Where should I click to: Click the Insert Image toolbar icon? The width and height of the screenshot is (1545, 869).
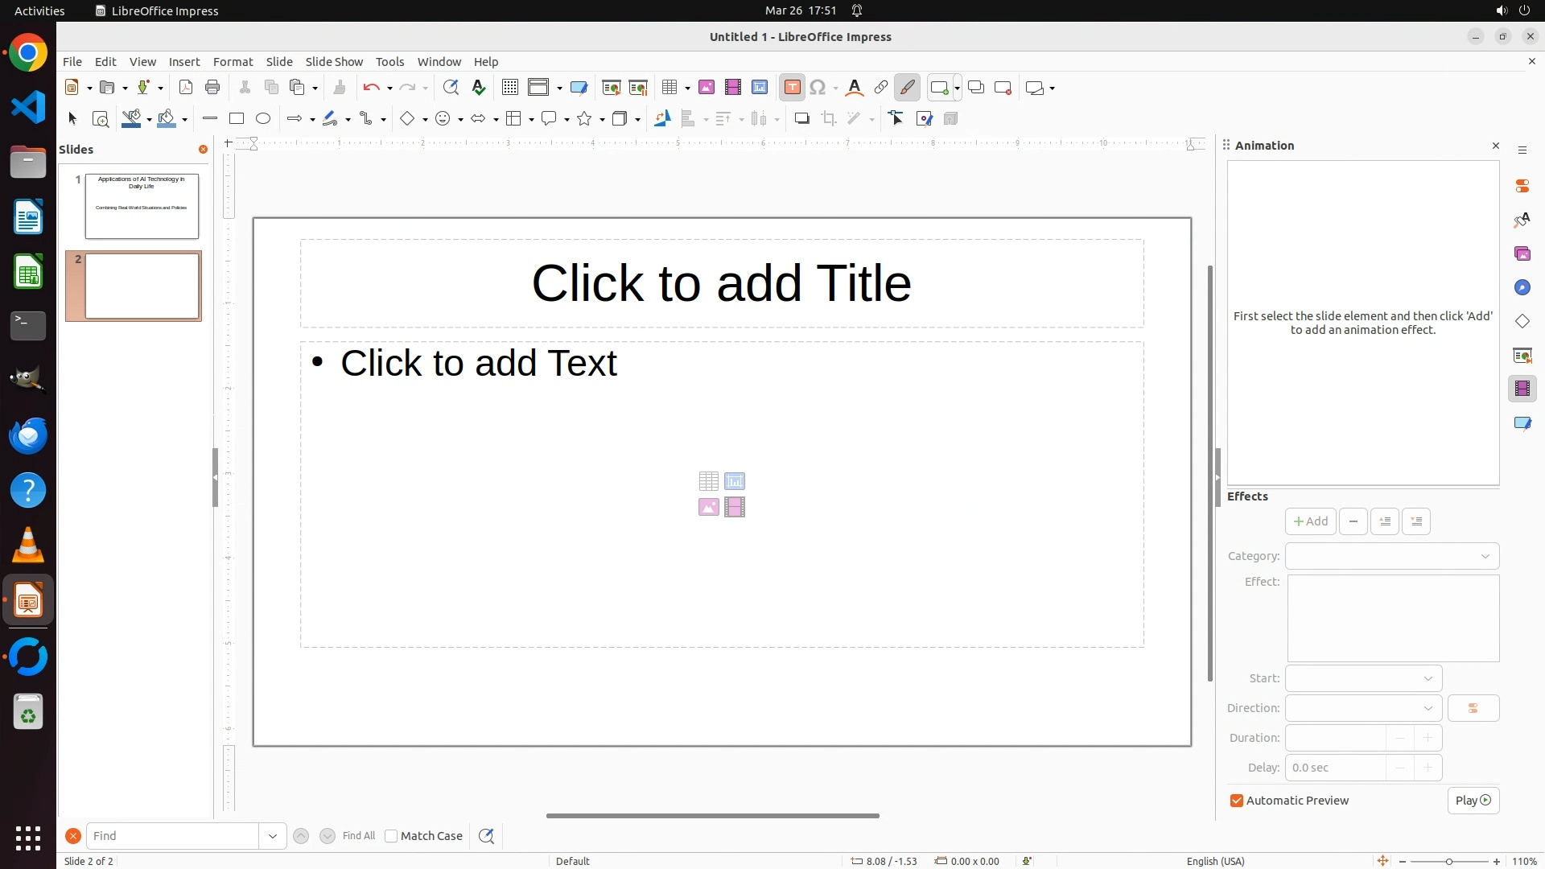click(x=707, y=88)
